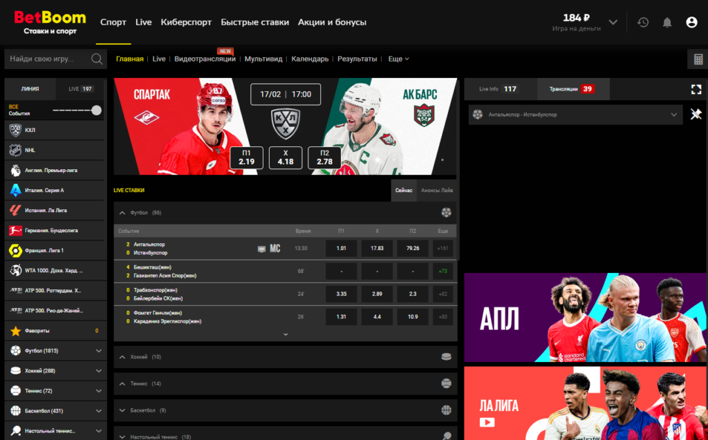
Task: Bet on draw X 4.18 in banner
Action: (x=286, y=158)
